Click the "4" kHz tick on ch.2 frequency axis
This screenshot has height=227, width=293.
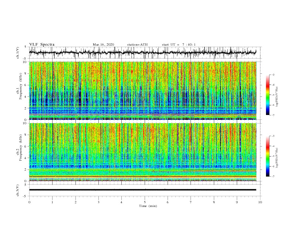(x=26, y=158)
